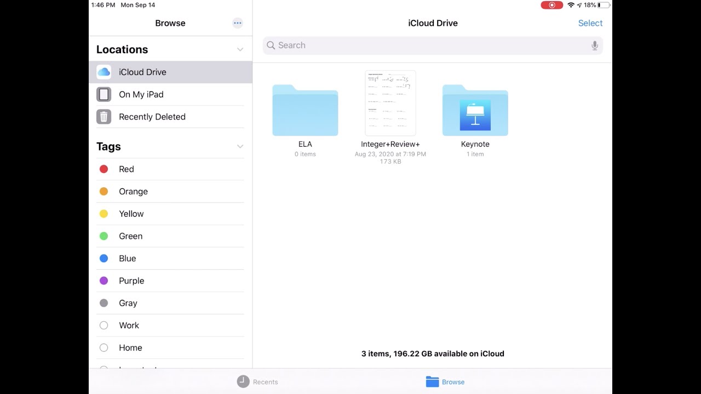Choose iCloud Drive location text

tap(142, 72)
